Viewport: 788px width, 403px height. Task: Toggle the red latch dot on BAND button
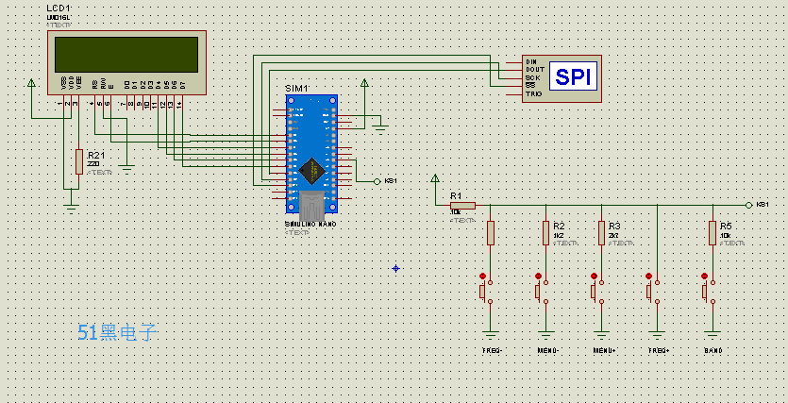pos(705,276)
